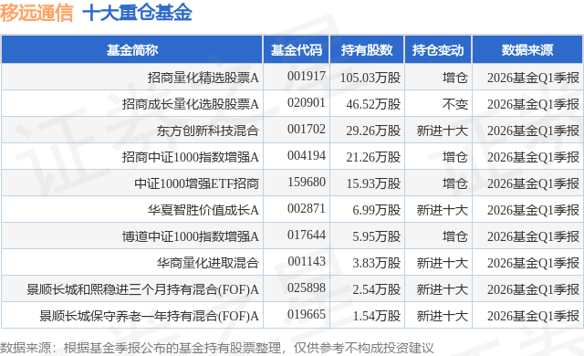Click the 华商量化进取混合 fund name
This screenshot has height=356, width=584.
click(207, 263)
